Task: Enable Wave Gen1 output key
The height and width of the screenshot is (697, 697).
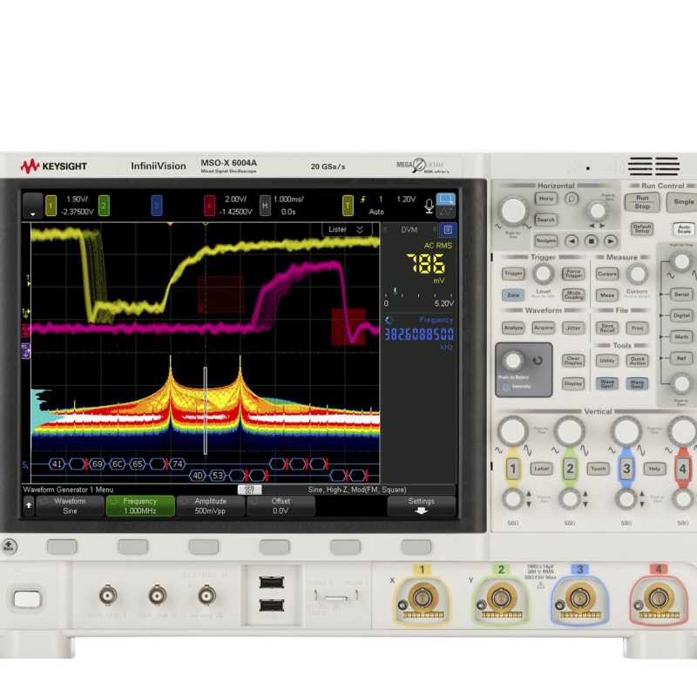Action: point(606,383)
